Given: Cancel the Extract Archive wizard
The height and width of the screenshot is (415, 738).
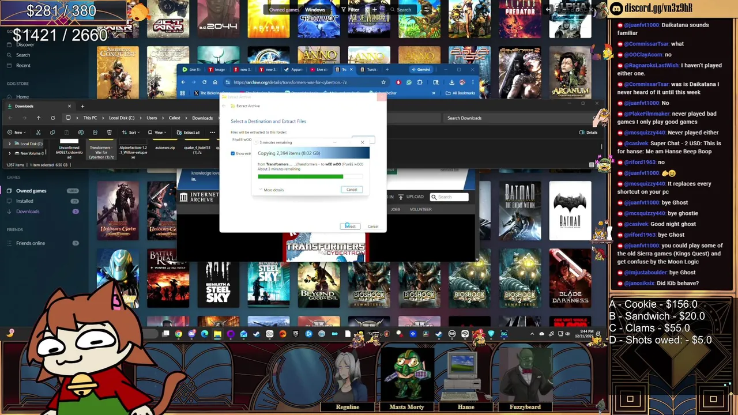Looking at the screenshot, I should click(x=373, y=227).
